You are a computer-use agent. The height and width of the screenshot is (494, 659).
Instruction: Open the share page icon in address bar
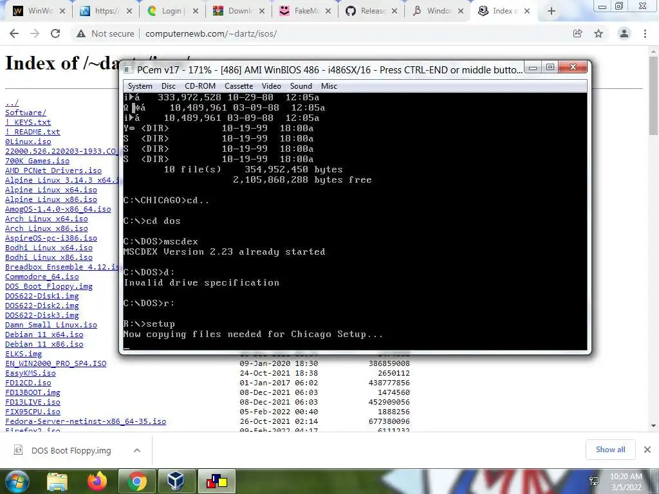click(578, 33)
